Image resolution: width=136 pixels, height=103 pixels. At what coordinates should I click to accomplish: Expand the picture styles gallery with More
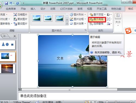point(67,23)
